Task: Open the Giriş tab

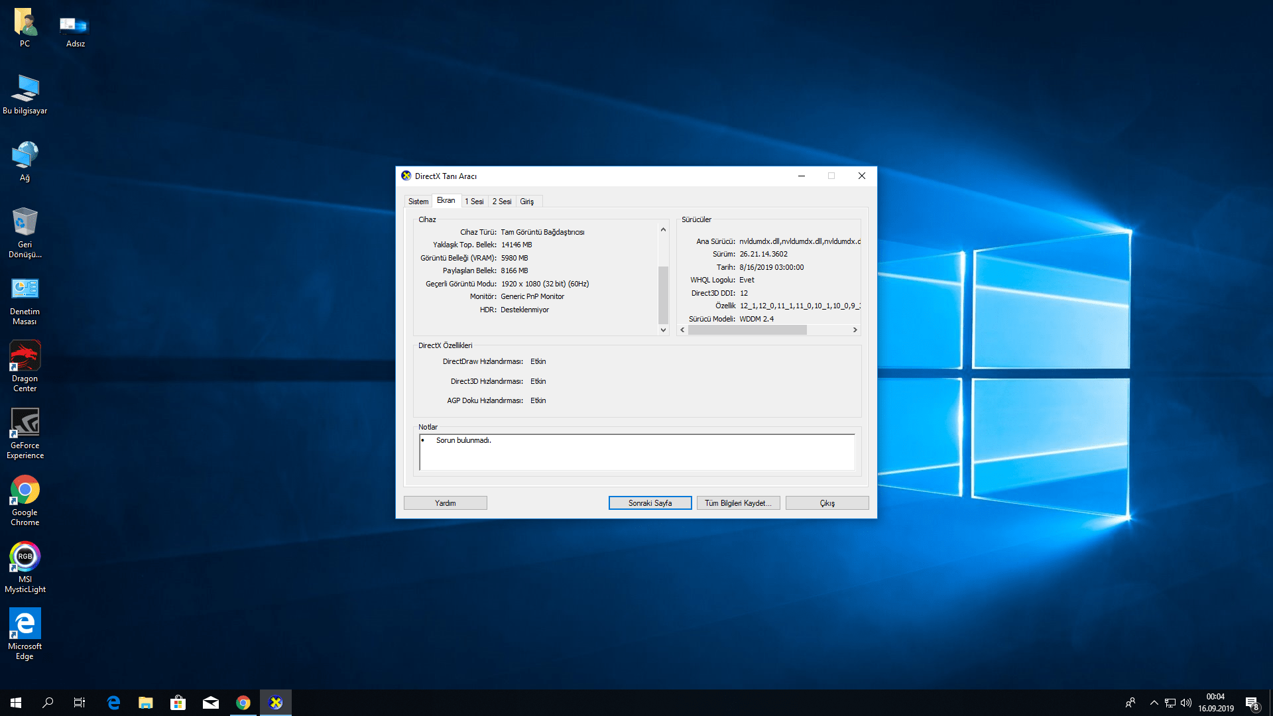Action: tap(526, 202)
